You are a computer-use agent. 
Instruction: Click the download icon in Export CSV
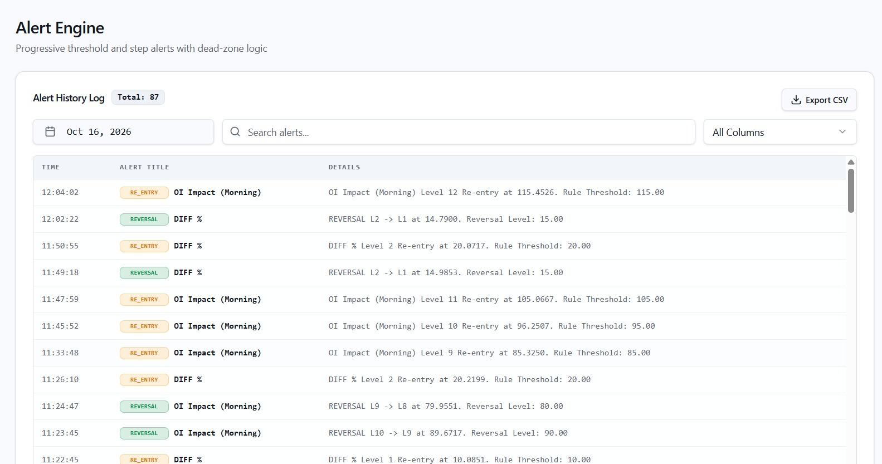click(x=796, y=100)
